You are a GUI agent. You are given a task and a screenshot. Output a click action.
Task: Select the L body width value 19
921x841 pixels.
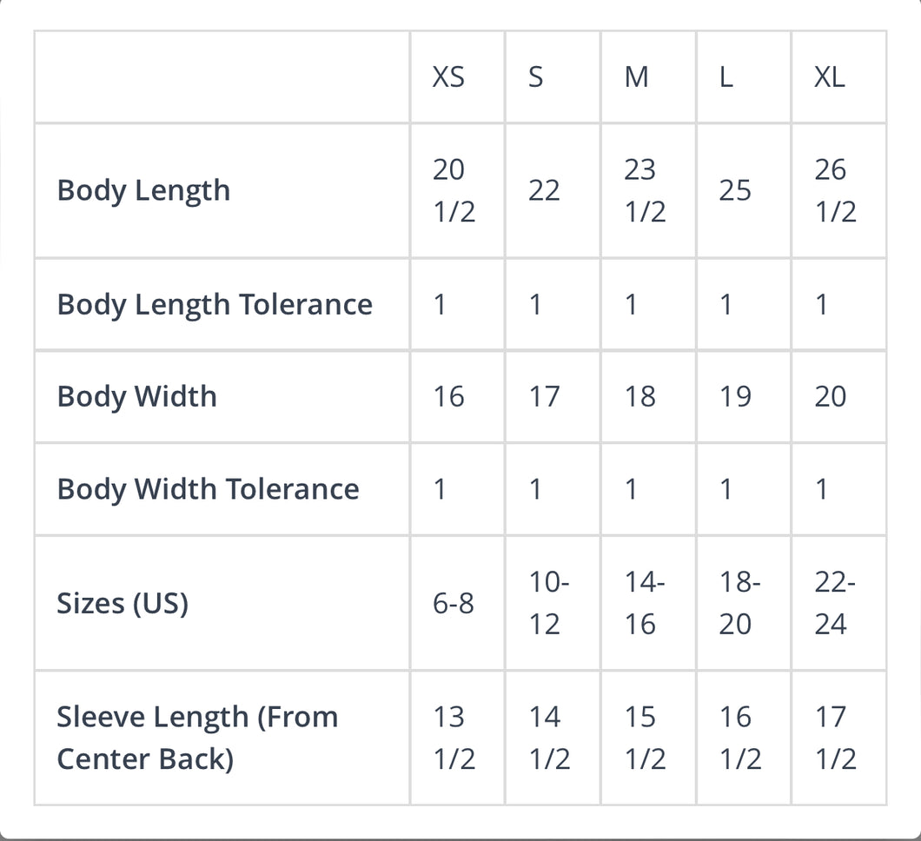tap(735, 396)
